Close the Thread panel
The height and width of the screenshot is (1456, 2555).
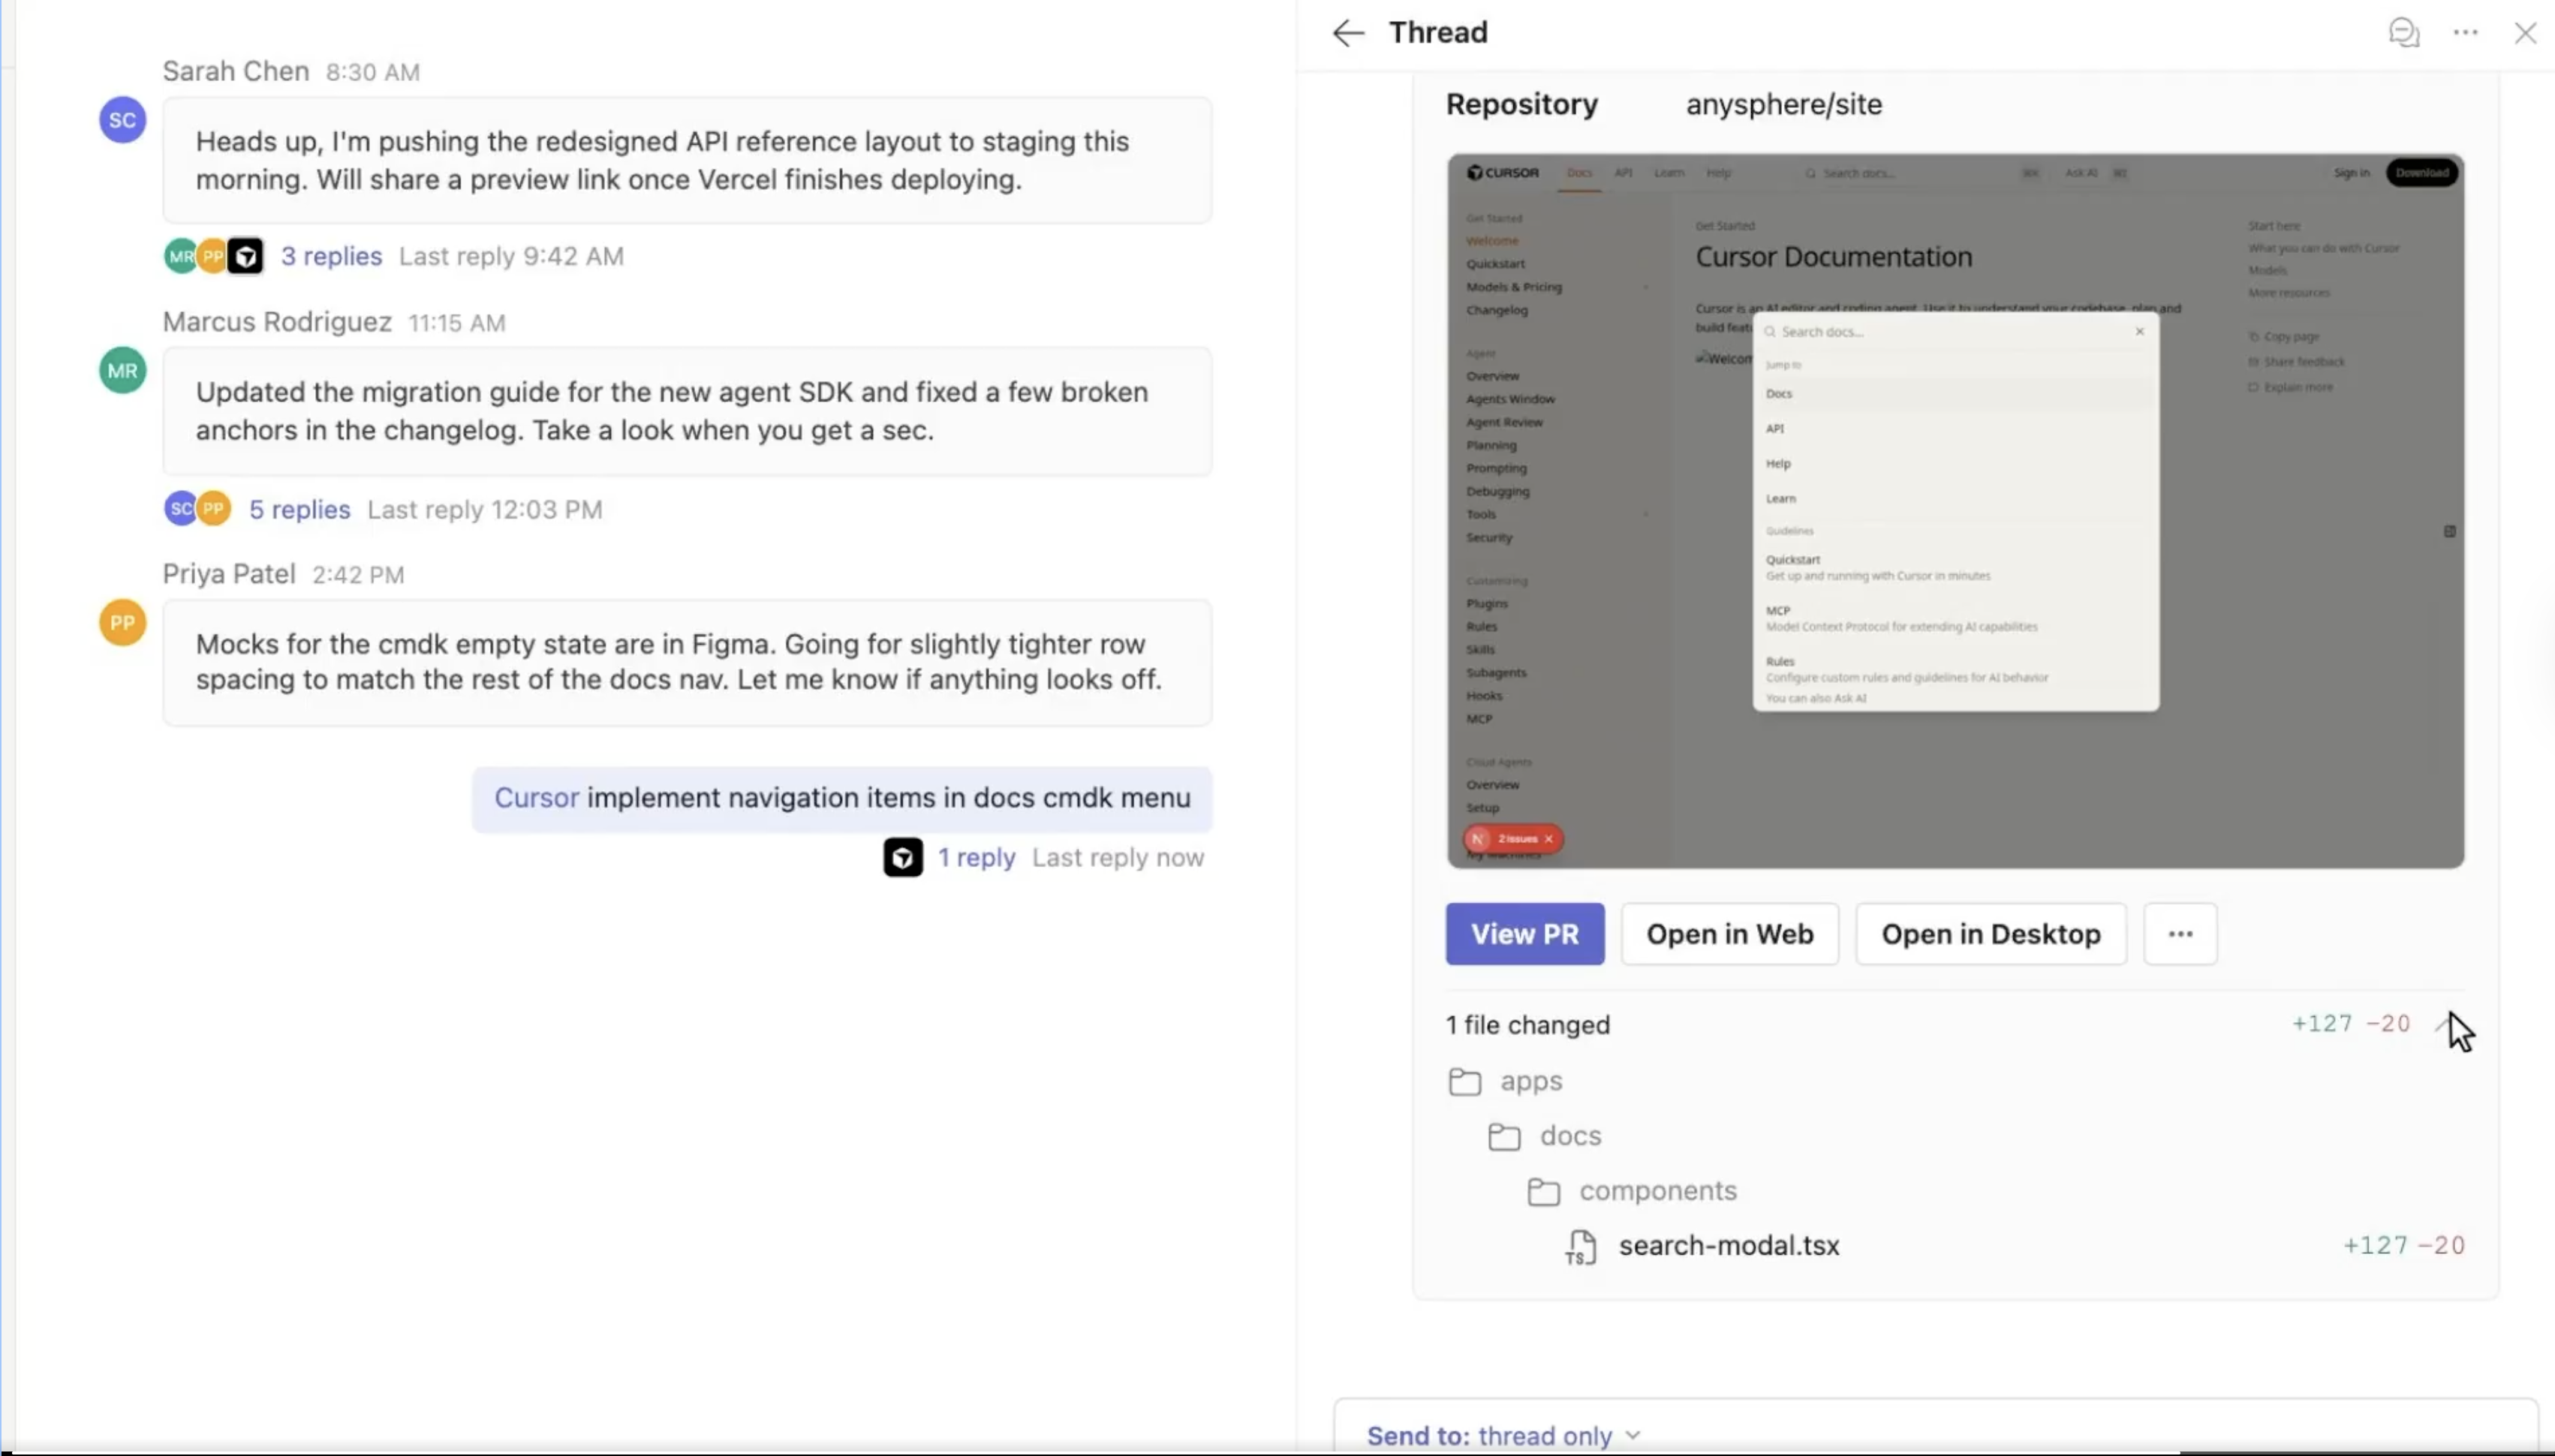tap(2525, 33)
